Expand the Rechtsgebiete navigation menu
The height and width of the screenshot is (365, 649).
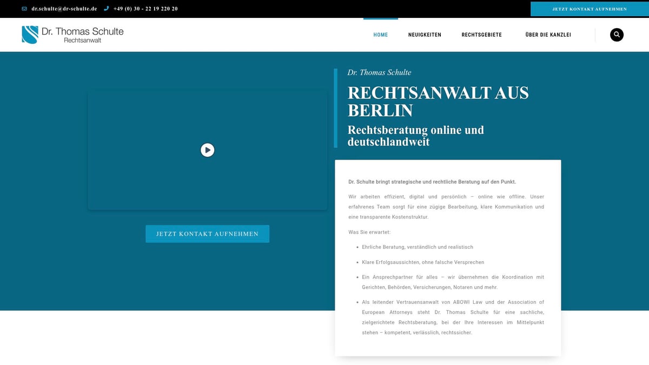(481, 35)
